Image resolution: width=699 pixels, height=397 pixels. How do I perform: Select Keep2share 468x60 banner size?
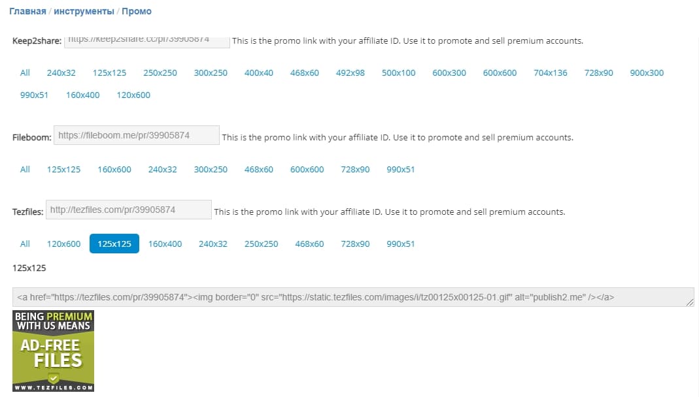305,72
